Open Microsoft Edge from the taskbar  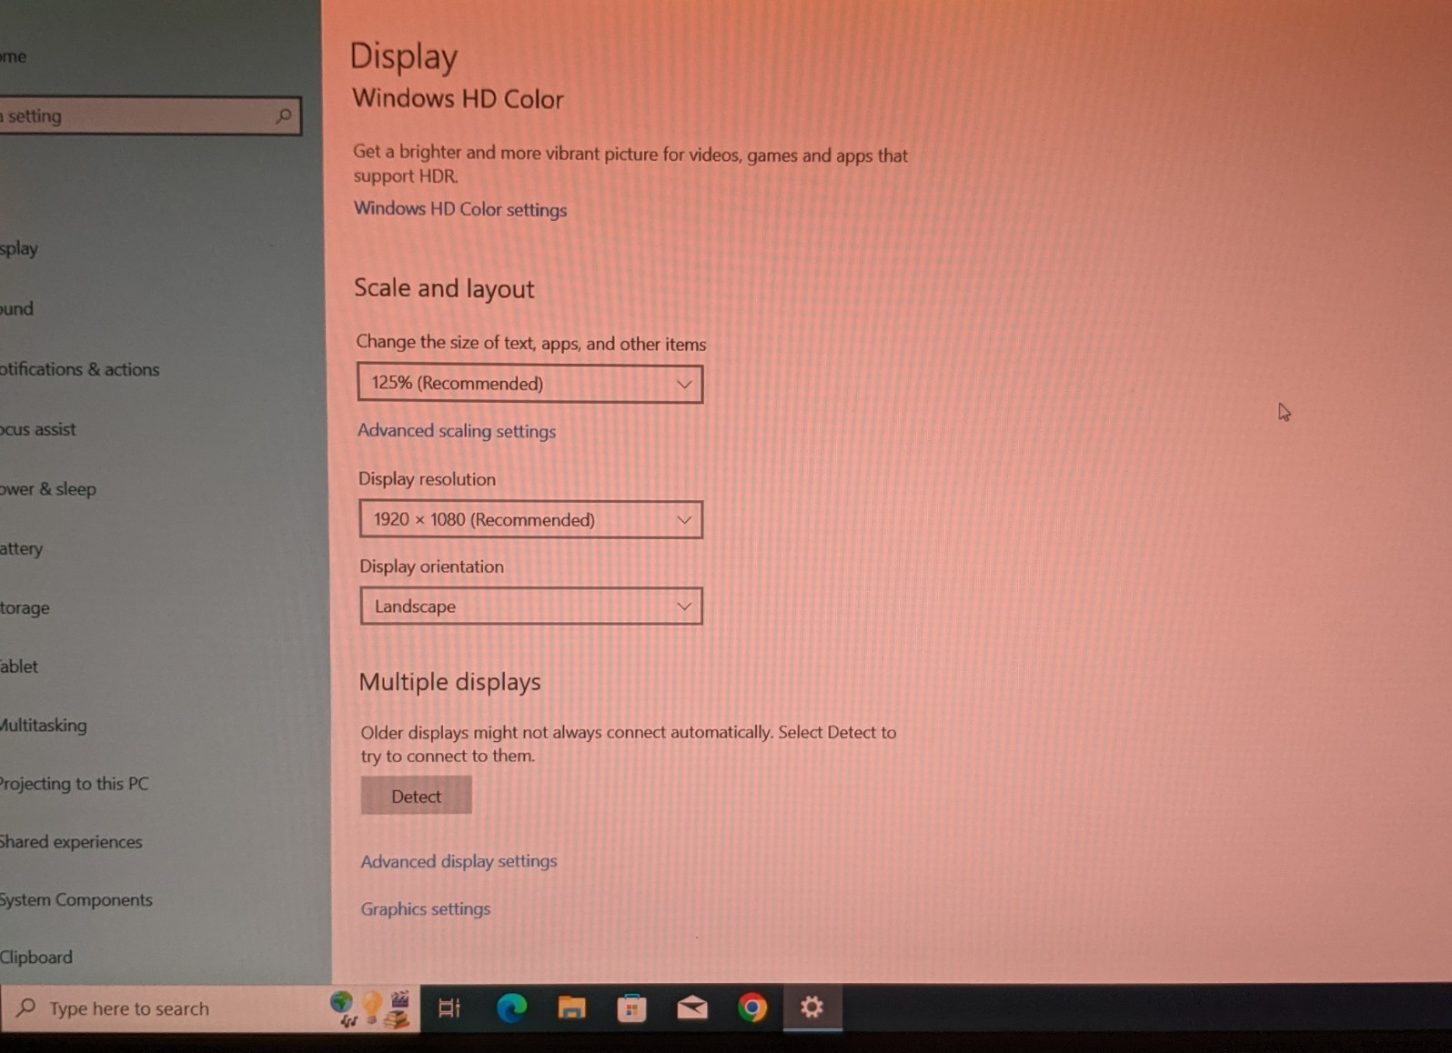(x=511, y=1008)
